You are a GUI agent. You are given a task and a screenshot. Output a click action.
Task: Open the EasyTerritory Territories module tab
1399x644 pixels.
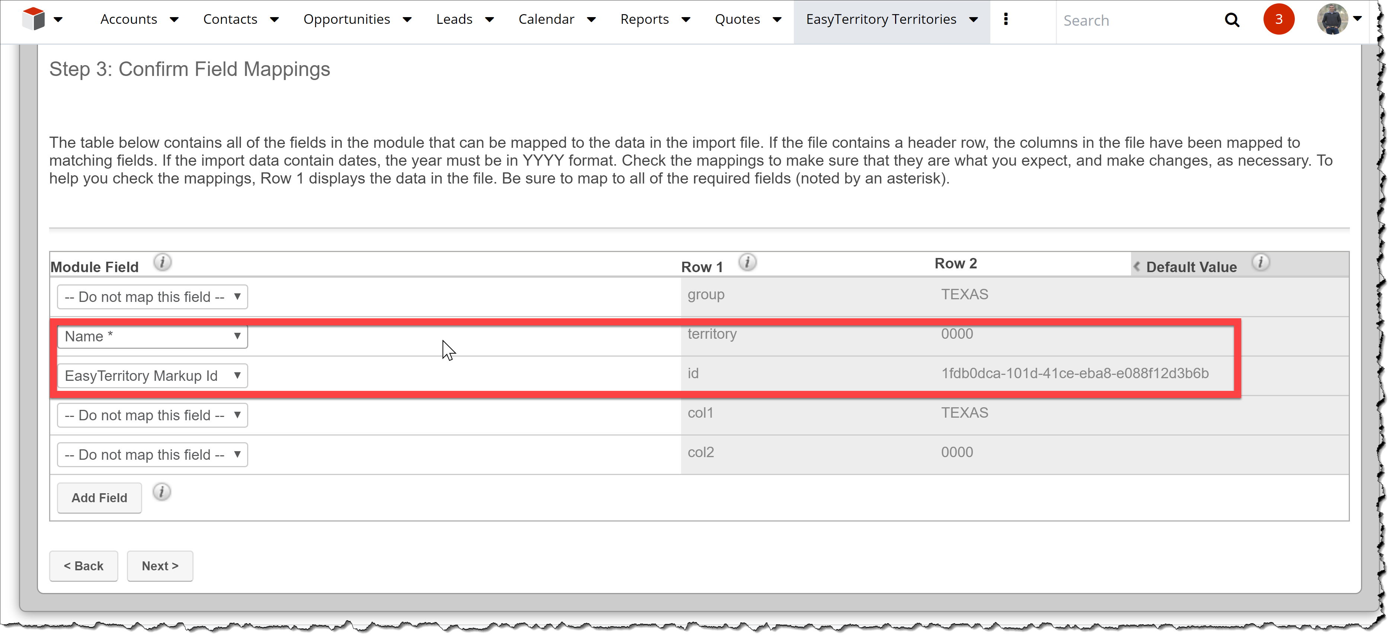[x=881, y=20]
